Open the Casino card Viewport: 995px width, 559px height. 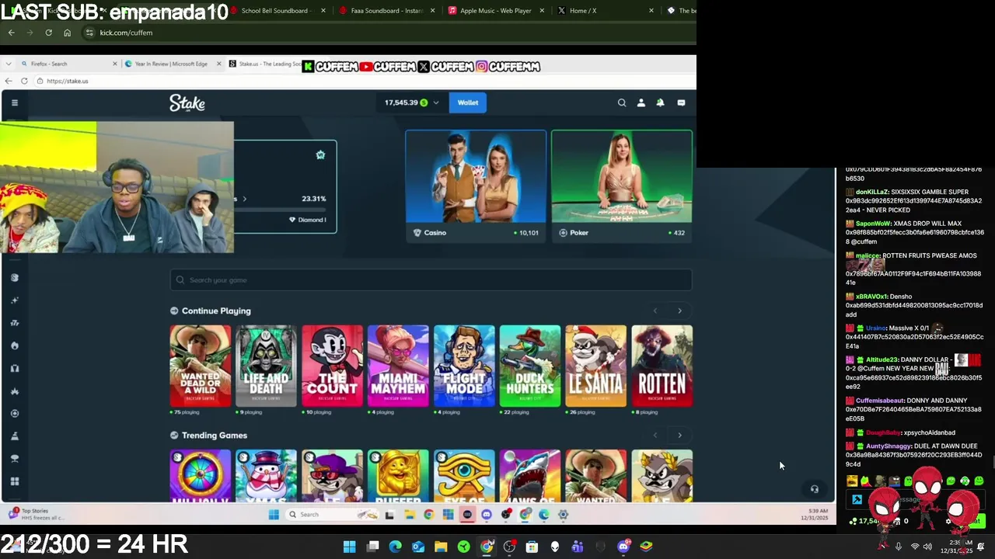point(476,186)
